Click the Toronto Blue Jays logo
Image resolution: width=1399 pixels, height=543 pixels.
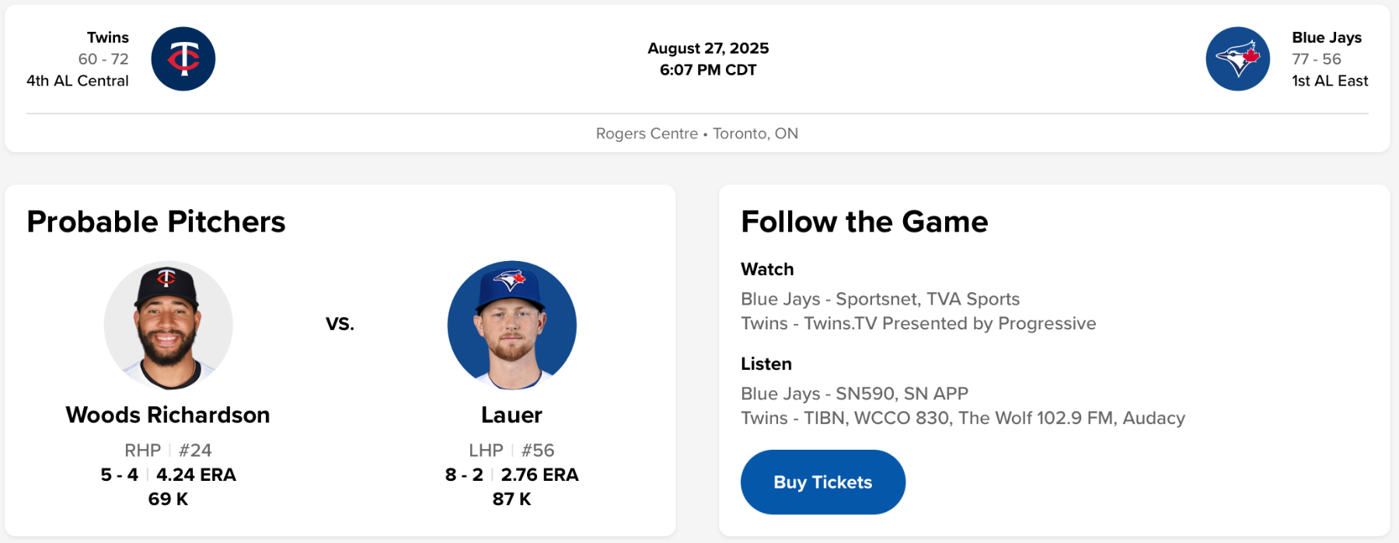point(1237,59)
